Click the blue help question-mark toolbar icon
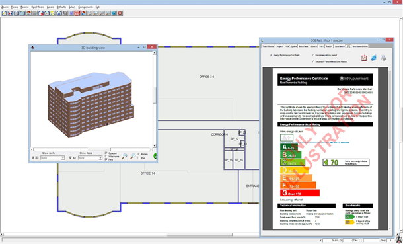403x244 pixels. tap(114, 13)
